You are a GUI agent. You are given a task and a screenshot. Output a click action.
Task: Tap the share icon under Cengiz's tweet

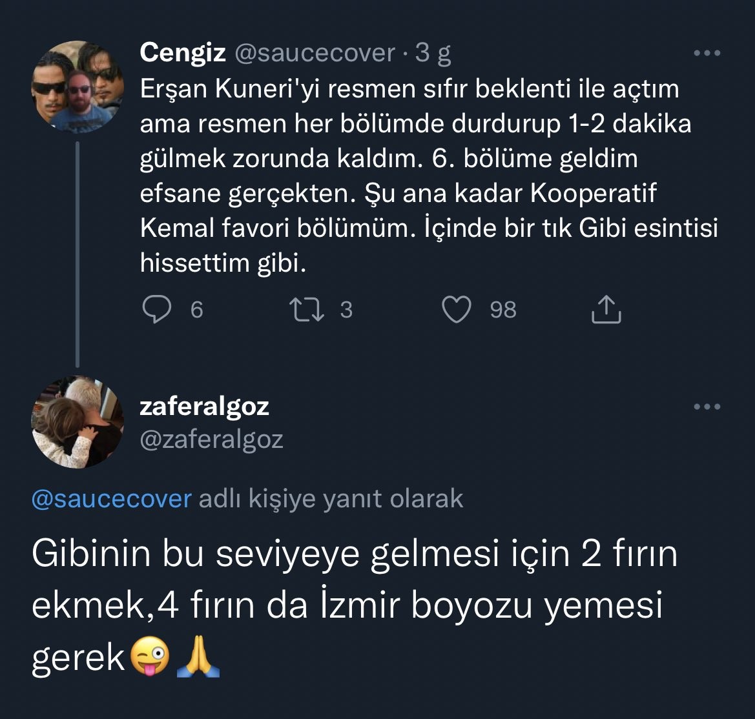(x=606, y=310)
